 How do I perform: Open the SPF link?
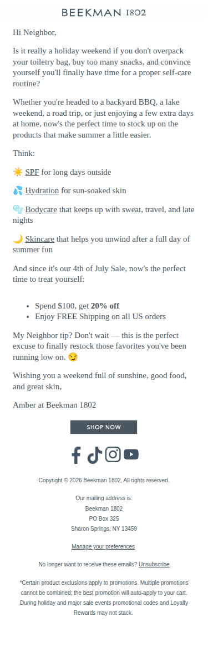[x=32, y=172]
